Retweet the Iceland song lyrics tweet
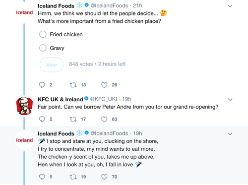 (x=73, y=177)
